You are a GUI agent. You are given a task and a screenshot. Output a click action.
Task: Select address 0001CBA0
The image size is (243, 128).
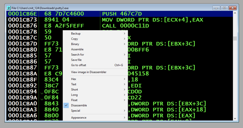(x=23, y=103)
